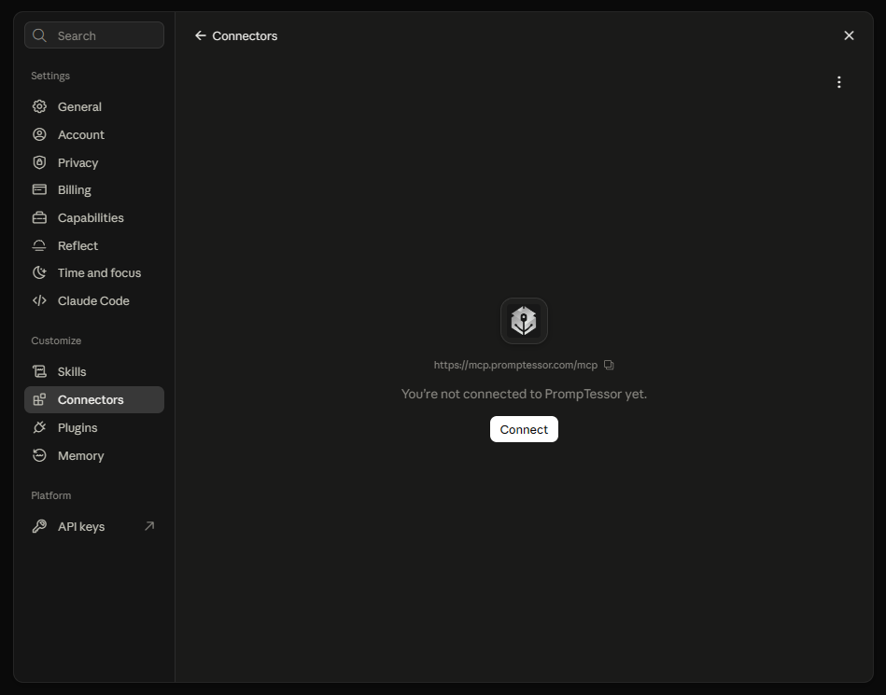Screen dimensions: 886x695
Task: Click the API keys key icon
Action: (x=39, y=526)
